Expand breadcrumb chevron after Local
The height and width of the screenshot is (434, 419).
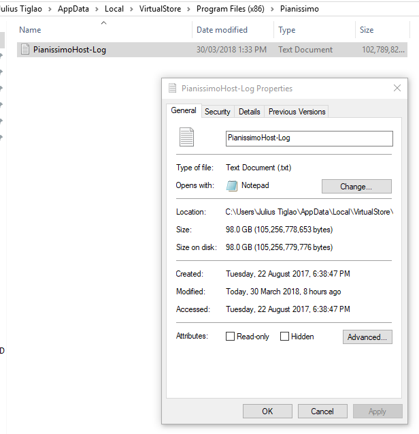[131, 9]
